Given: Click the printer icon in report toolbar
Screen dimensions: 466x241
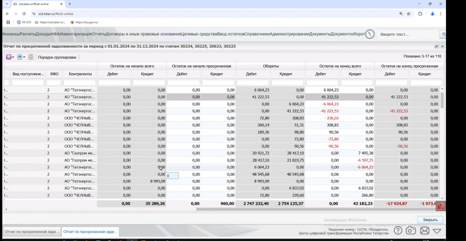Looking at the screenshot, I should pos(19,57).
